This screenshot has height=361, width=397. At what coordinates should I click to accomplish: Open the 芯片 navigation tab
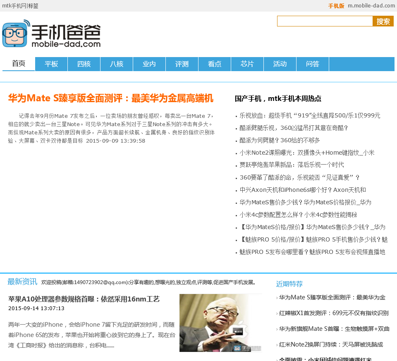[247, 64]
